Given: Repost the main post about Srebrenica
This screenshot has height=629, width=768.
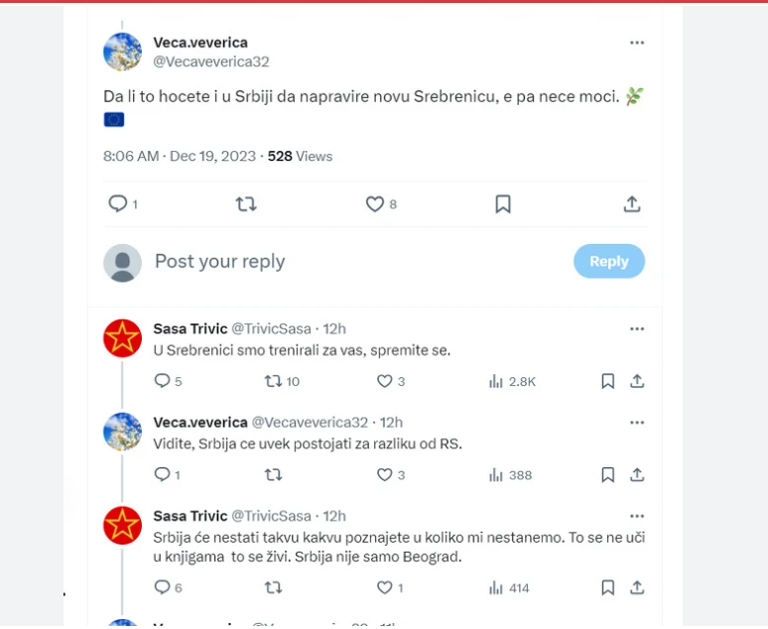Looking at the screenshot, I should click(246, 204).
